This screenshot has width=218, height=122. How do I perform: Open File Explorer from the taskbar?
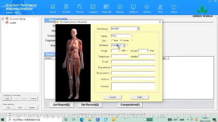[90, 120]
